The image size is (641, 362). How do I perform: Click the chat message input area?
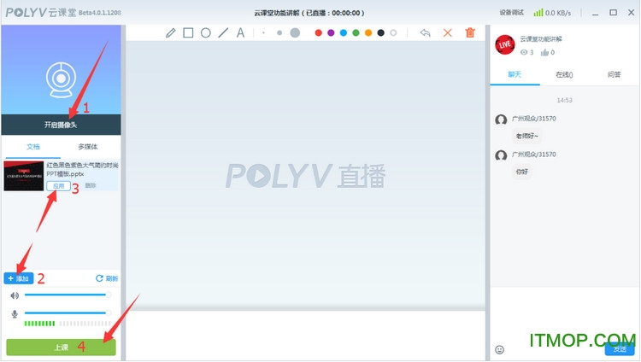[564, 314]
